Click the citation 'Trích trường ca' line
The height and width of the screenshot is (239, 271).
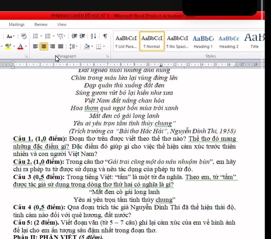152,131
